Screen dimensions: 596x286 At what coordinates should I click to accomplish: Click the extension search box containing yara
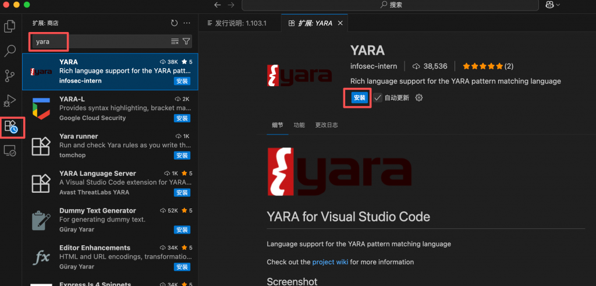pyautogui.click(x=99, y=41)
